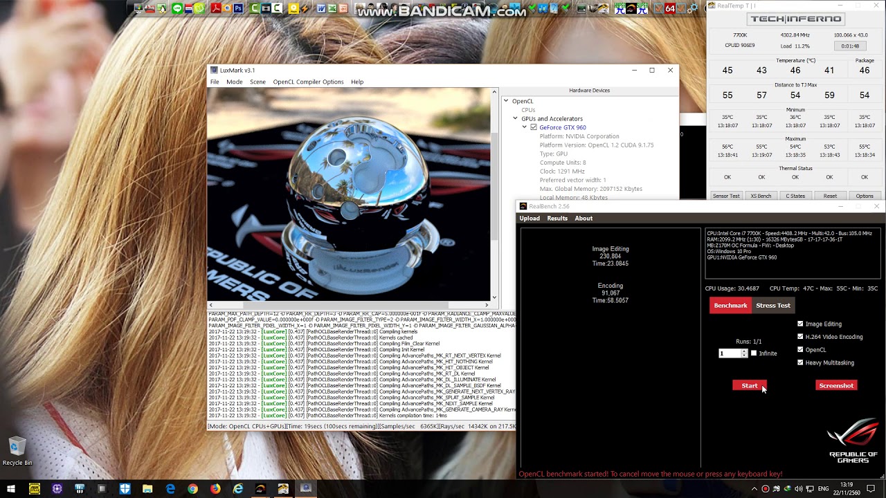Open the Help menu in LuxMark
The image size is (886, 498).
coord(357,82)
